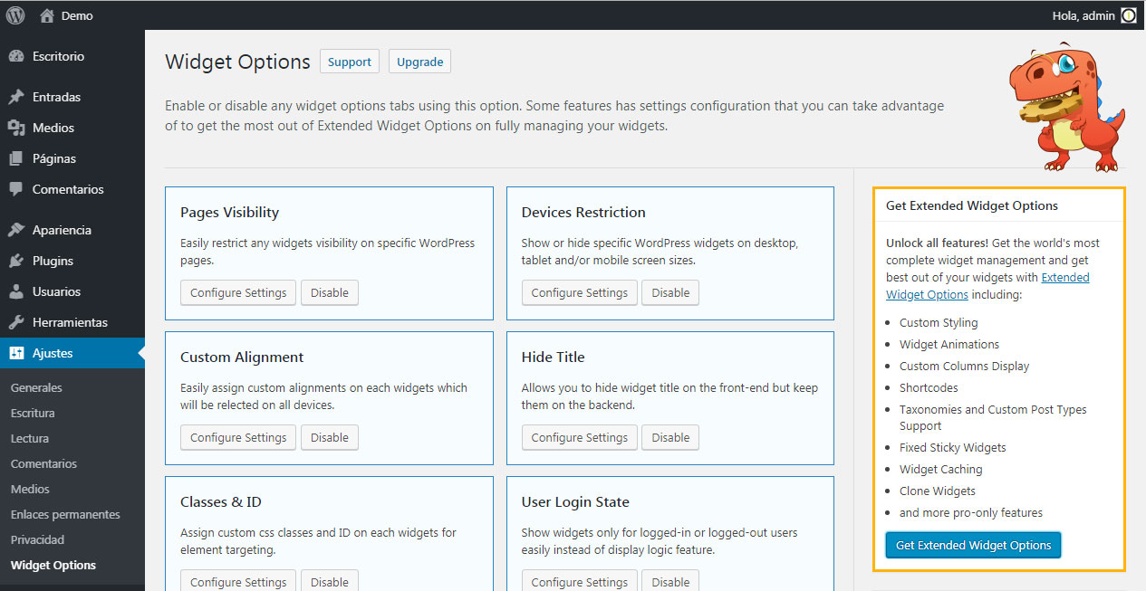
Task: Open Comentarios under Ajustes submenu
Action: (x=43, y=463)
